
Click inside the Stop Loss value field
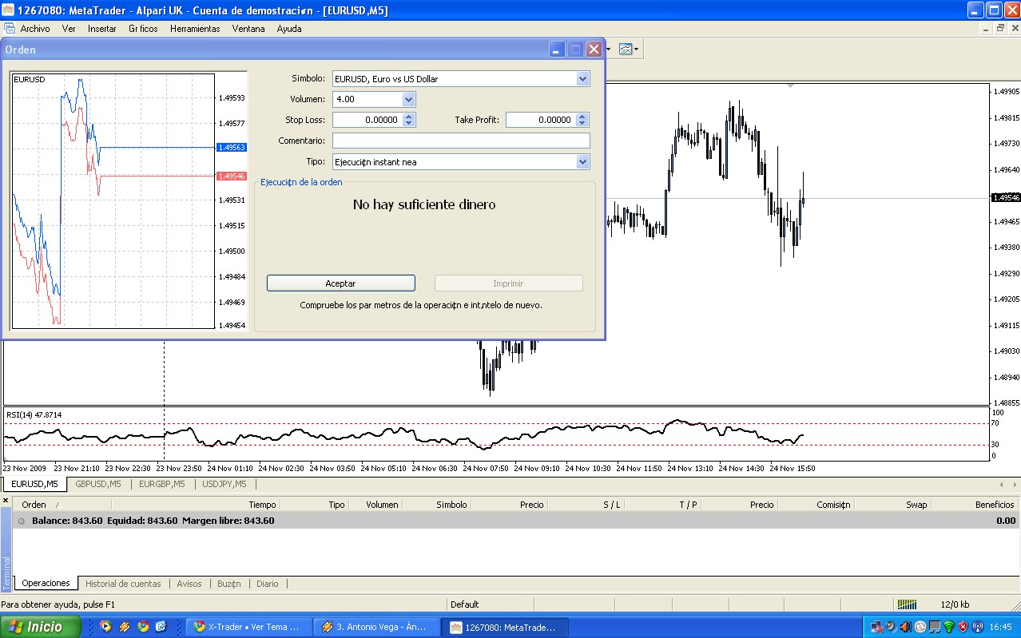[x=367, y=121]
